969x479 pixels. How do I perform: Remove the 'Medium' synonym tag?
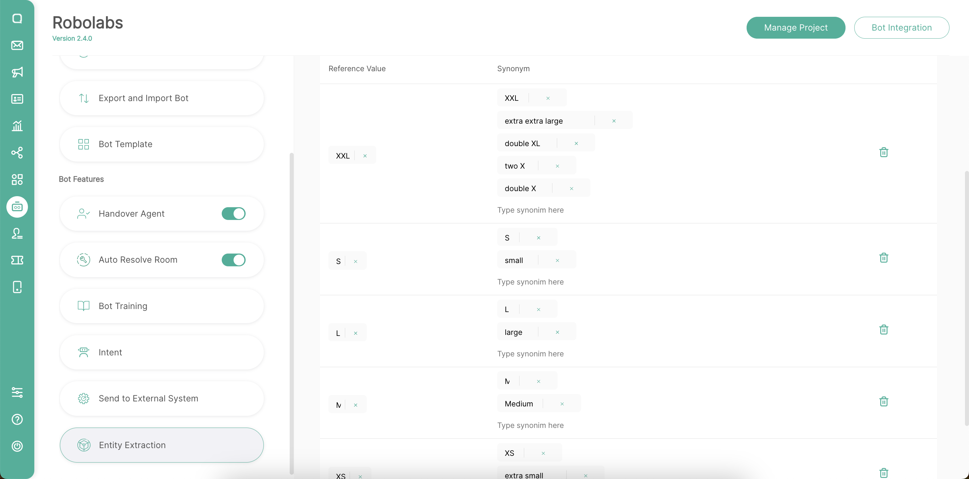[x=562, y=404]
